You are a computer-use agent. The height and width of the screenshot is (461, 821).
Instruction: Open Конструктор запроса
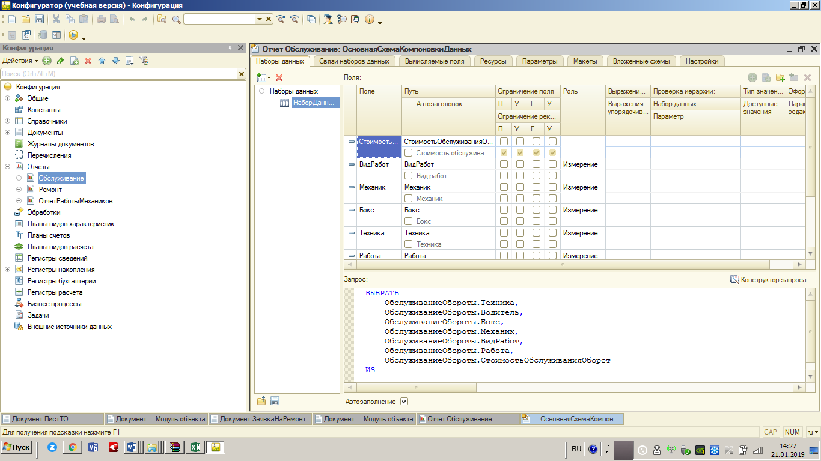pyautogui.click(x=771, y=279)
